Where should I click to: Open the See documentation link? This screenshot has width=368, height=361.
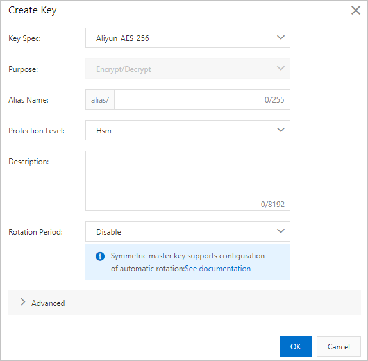(x=218, y=269)
